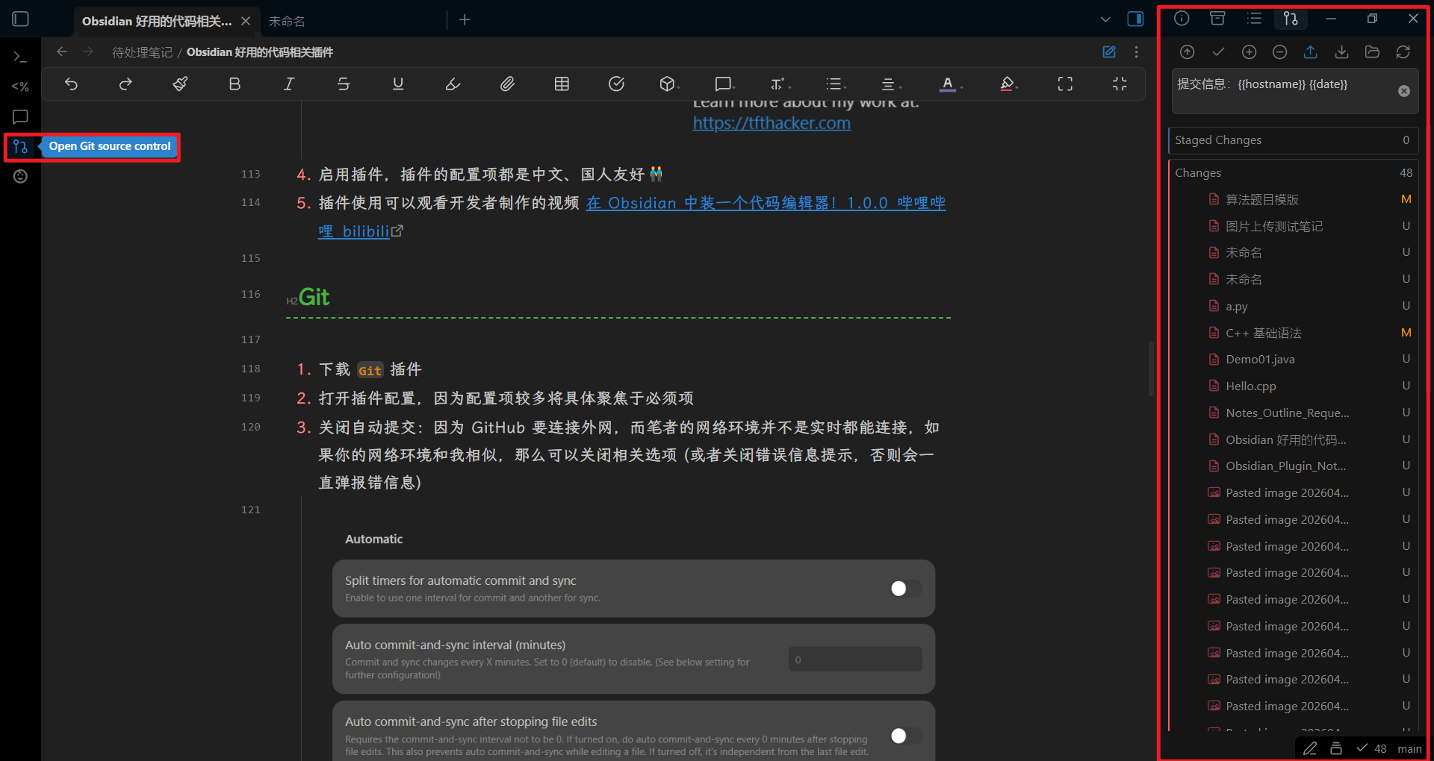Pick the highlight background color swatch

pos(1007,84)
